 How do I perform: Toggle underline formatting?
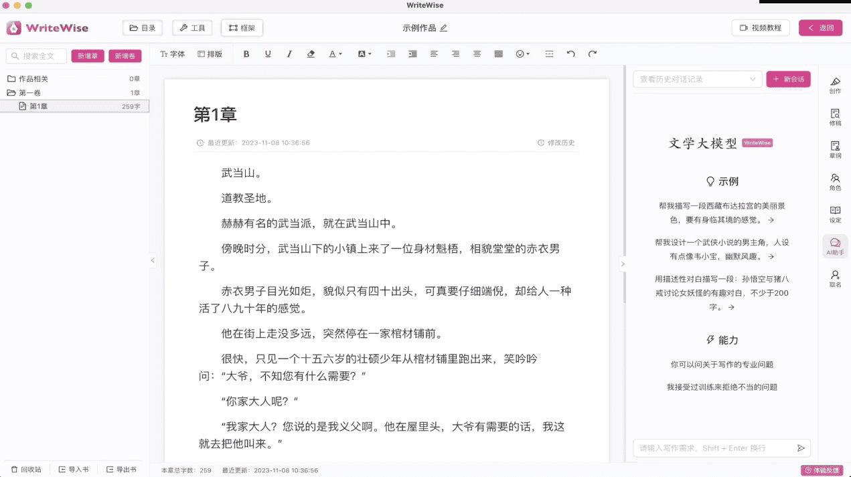point(268,54)
